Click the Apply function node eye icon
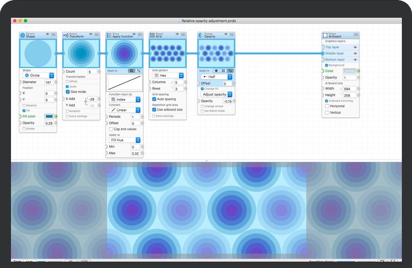Viewport: 412px width, 268px height. 134,34
